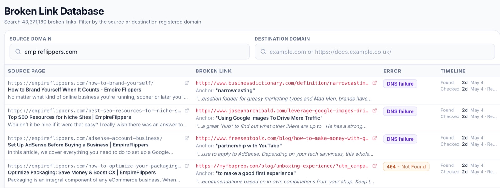Click description "Packaging is an integral component"
500x188 pixels.
pos(94,180)
